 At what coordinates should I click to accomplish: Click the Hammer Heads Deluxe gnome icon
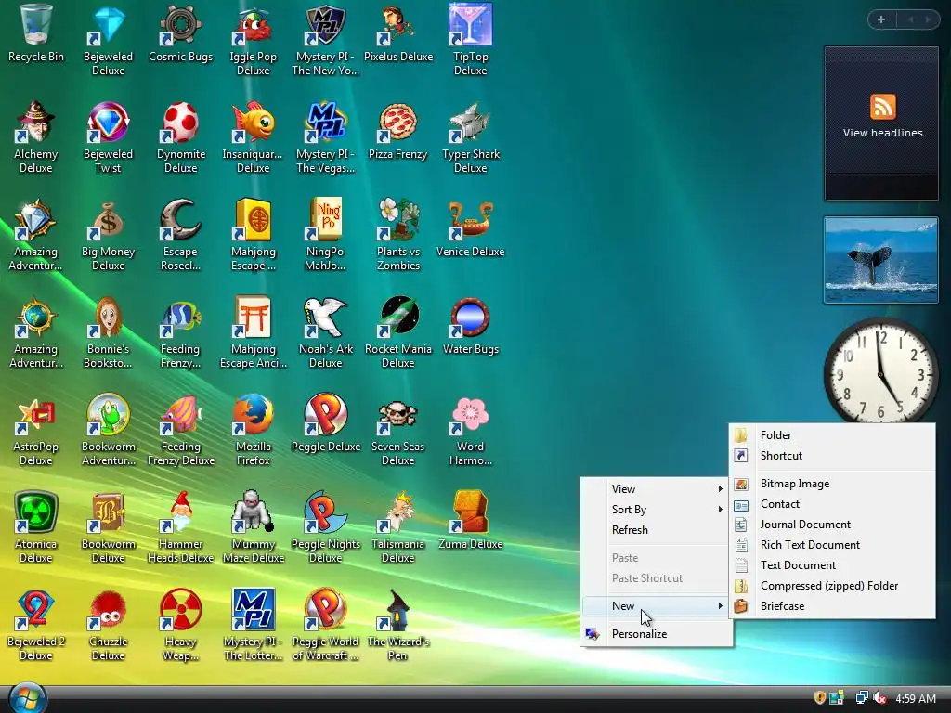point(180,512)
